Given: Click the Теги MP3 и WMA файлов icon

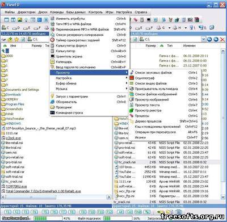Looking at the screenshot, I should click(x=52, y=24).
